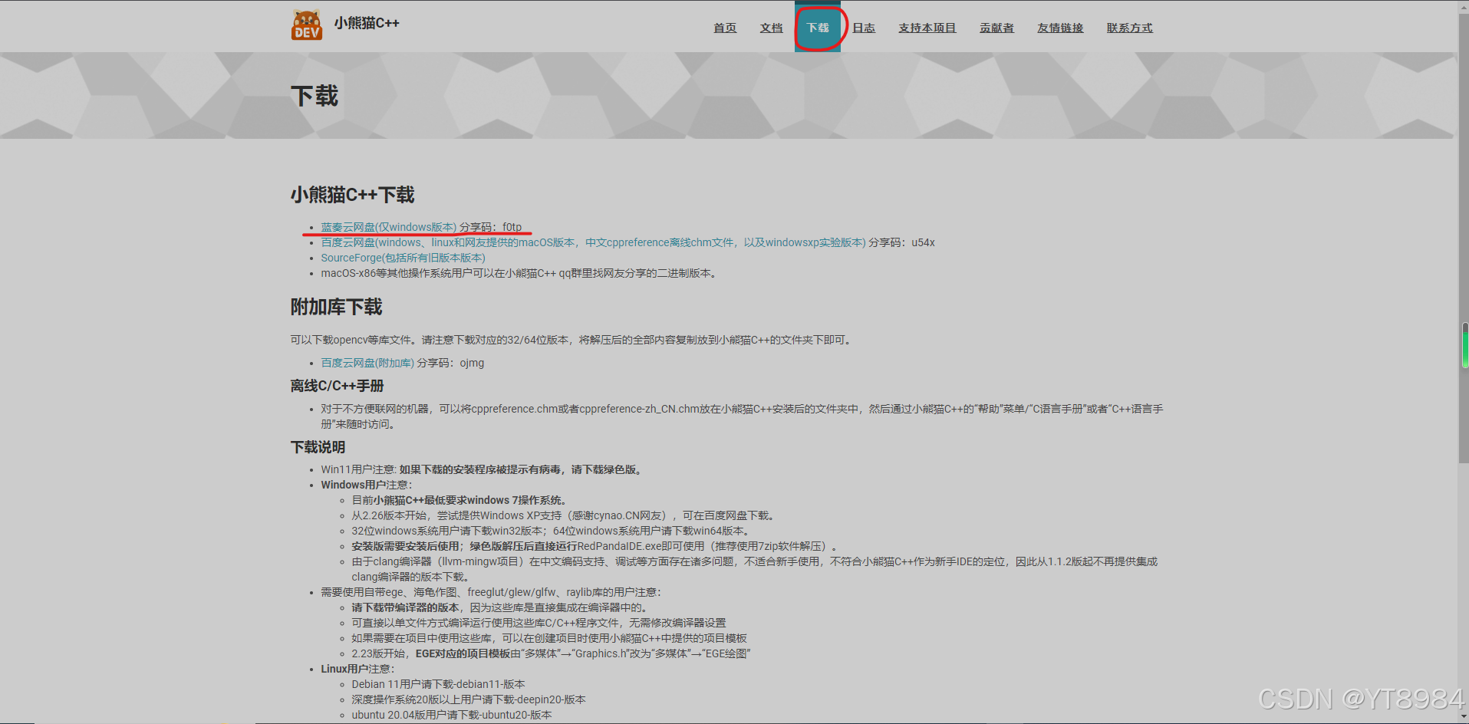Click the Debian 11用户请下载 line
Screen dimensions: 1469x724
point(438,684)
